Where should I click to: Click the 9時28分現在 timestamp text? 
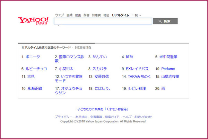coord(83,48)
